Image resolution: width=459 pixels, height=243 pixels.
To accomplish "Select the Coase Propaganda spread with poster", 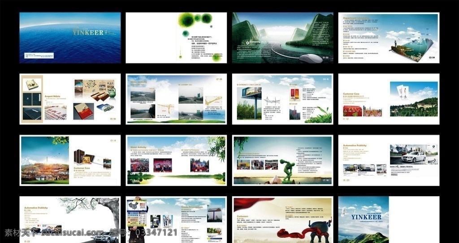I will tap(176, 220).
